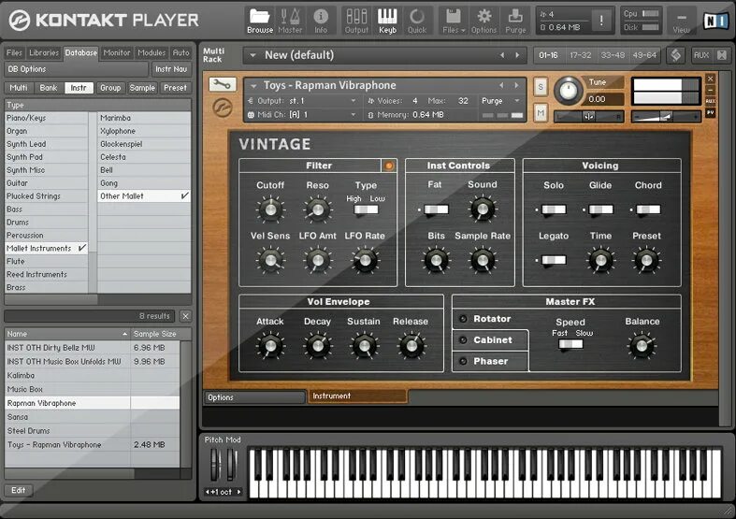The height and width of the screenshot is (519, 736).
Task: Click the Kontakt logo below the wrench
Action: (x=222, y=108)
